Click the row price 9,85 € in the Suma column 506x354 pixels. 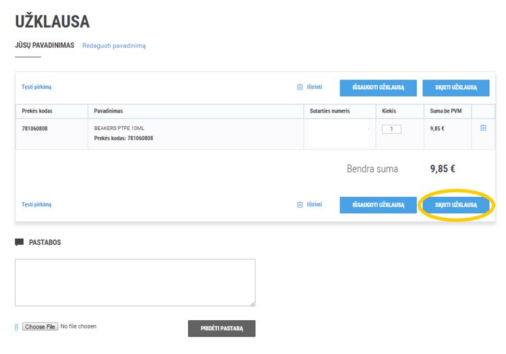[x=437, y=129]
